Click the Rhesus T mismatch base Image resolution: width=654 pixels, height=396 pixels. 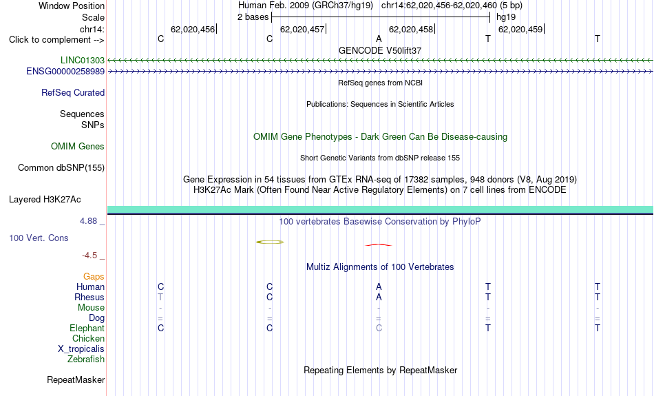tap(160, 297)
